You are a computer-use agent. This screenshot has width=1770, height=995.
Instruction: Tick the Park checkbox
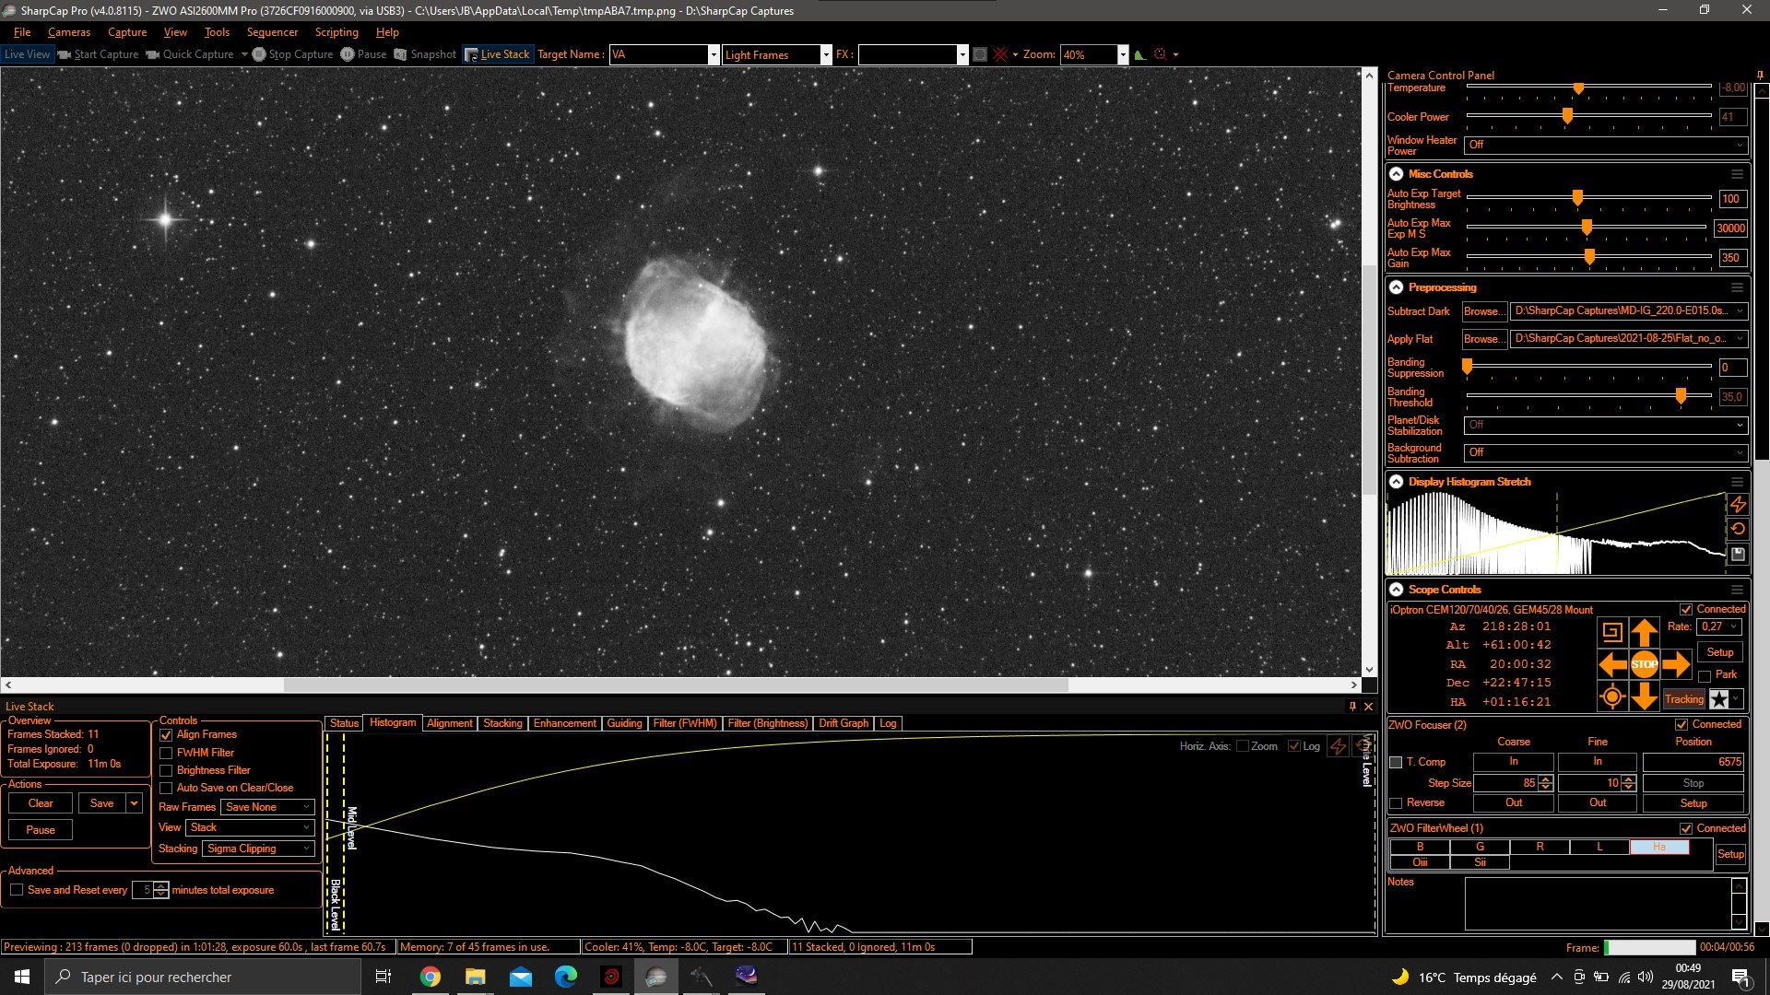tap(1705, 675)
